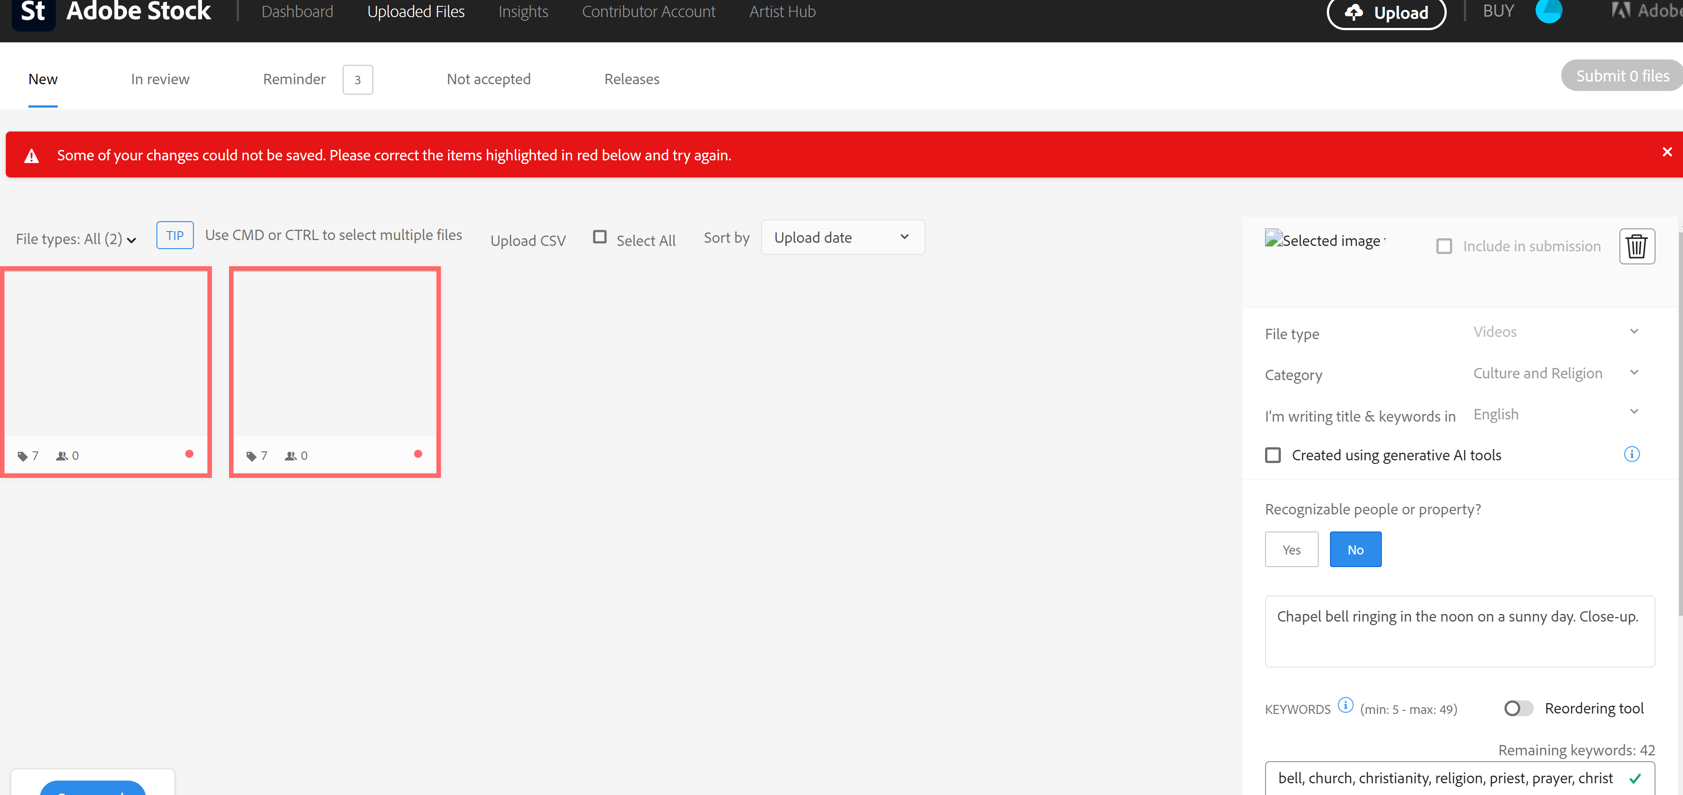This screenshot has height=795, width=1683.
Task: Open the Insights menu item
Action: (523, 12)
